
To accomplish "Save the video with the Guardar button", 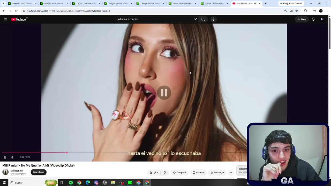I will (x=198, y=173).
